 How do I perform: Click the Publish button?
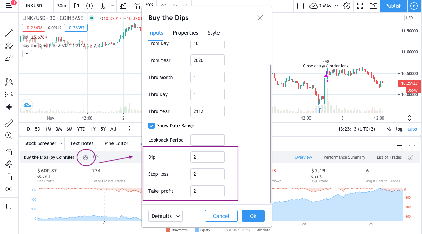393,6
